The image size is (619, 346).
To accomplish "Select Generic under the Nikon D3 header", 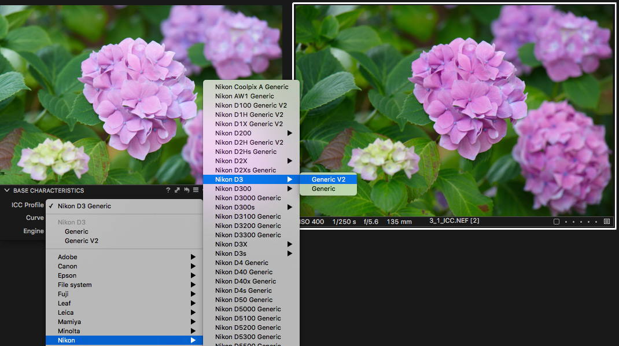I will tap(124, 231).
